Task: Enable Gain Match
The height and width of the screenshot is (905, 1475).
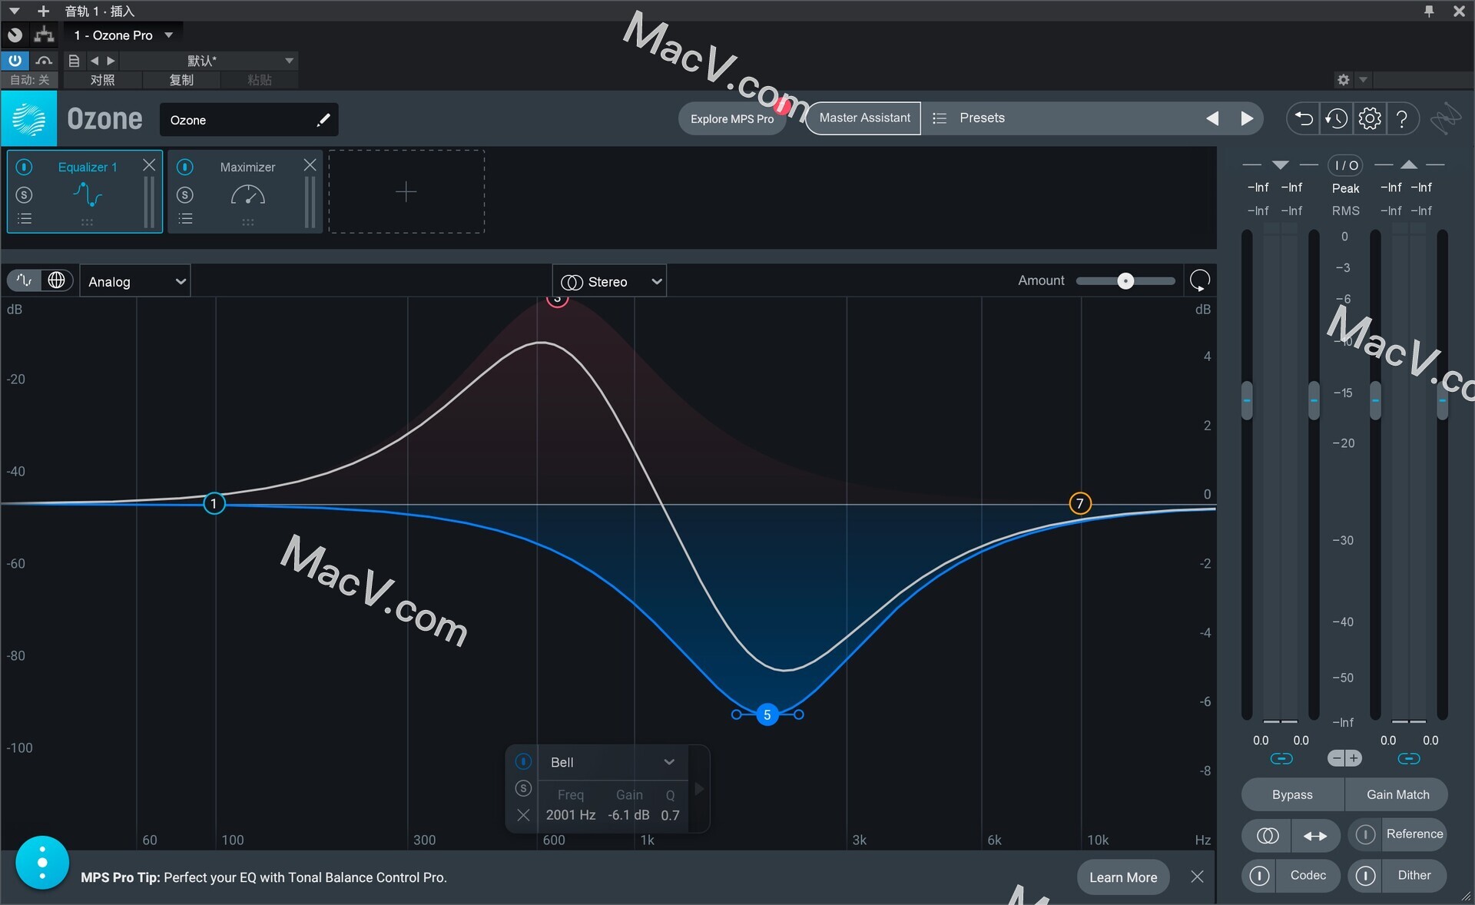Action: click(1397, 794)
